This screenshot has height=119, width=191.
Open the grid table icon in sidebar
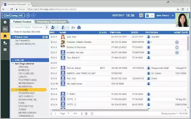click(5, 50)
